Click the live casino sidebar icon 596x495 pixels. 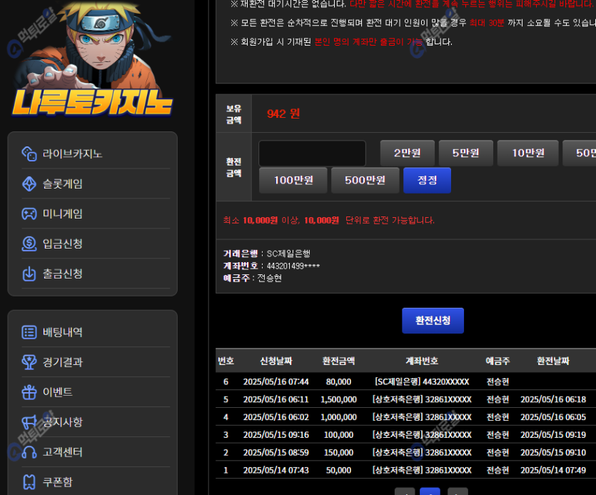(x=29, y=154)
